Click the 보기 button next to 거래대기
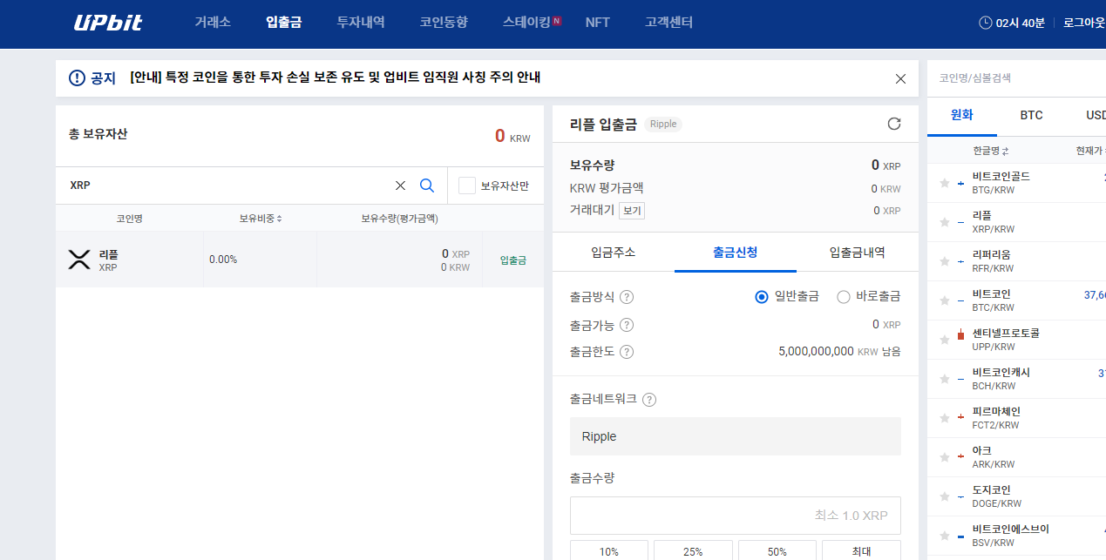The image size is (1106, 560). coord(630,210)
